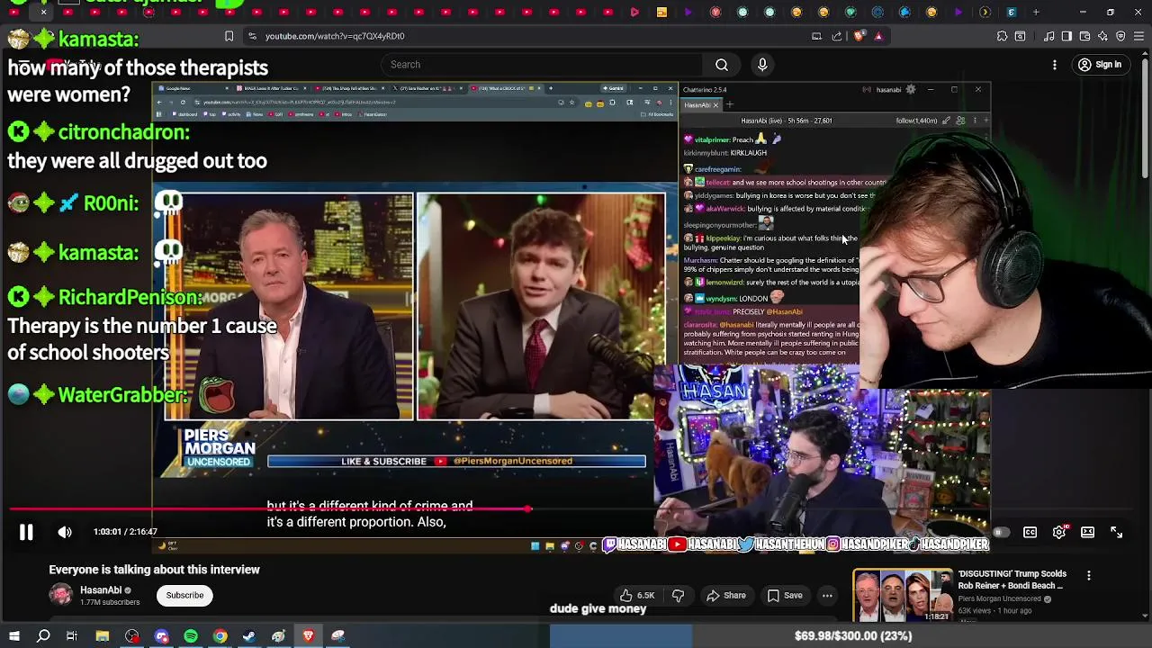Image resolution: width=1152 pixels, height=648 pixels.
Task: Toggle the browser sidebar panel
Action: (x=1066, y=36)
